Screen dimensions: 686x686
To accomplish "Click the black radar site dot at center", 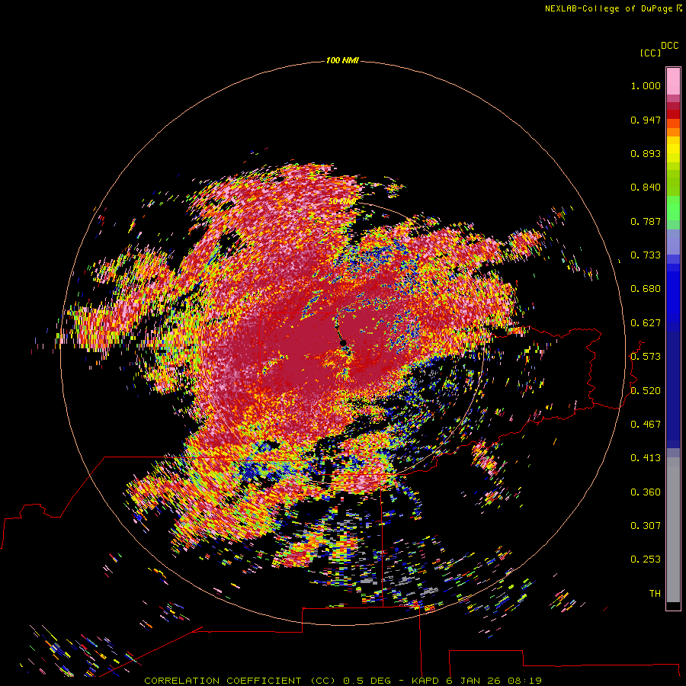I will [x=343, y=342].
